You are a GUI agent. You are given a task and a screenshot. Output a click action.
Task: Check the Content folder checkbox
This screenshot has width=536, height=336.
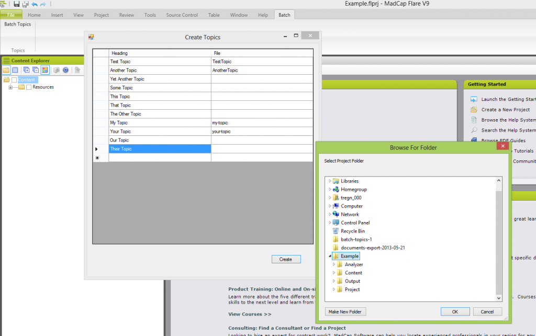(x=14, y=79)
